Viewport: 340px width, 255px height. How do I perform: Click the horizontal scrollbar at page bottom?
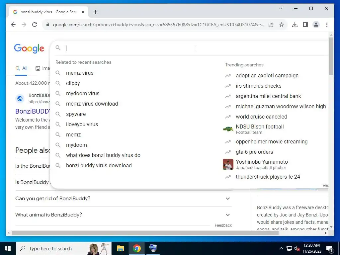click(x=145, y=233)
